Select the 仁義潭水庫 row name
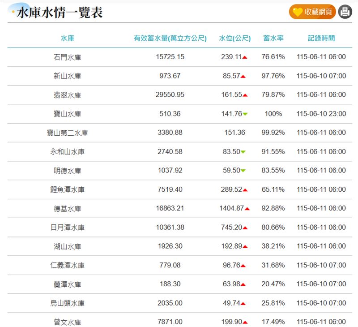Image resolution: width=358 pixels, height=327 pixels. 68,265
